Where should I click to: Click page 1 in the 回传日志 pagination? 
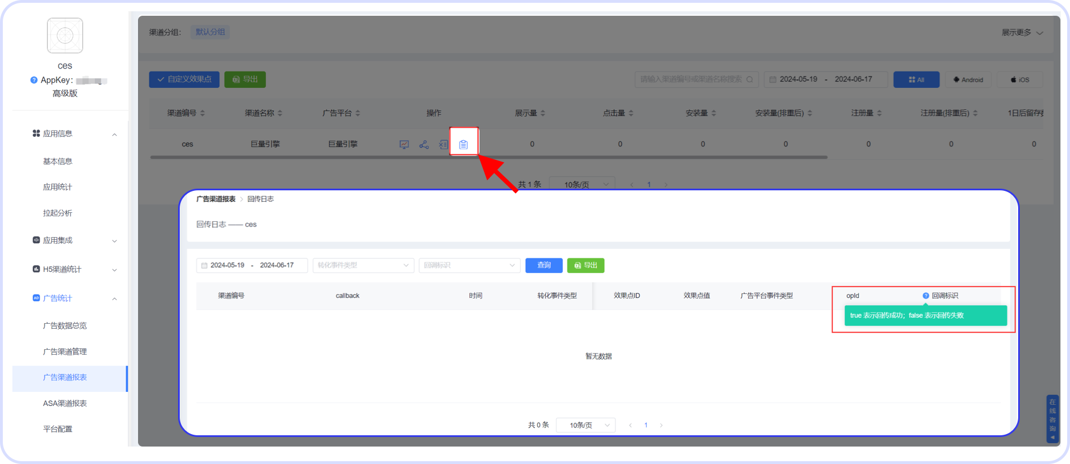pyautogui.click(x=646, y=425)
